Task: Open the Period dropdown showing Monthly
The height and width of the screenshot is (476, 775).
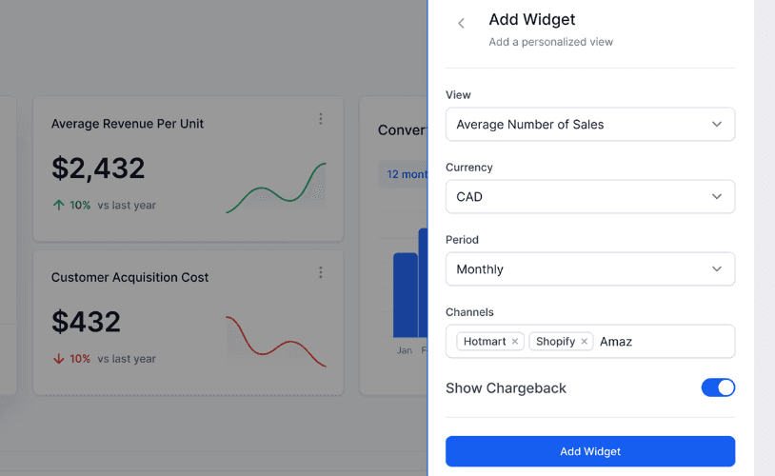Action: point(590,268)
